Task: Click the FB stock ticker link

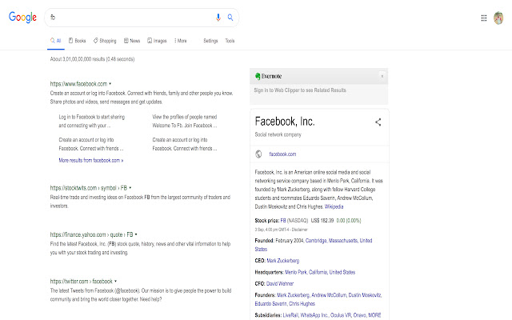Action: click(283, 221)
